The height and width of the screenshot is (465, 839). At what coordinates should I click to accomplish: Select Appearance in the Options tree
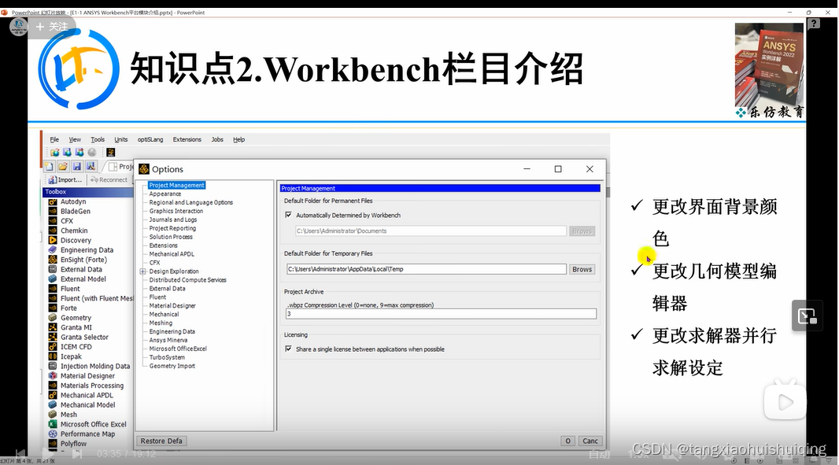click(164, 194)
